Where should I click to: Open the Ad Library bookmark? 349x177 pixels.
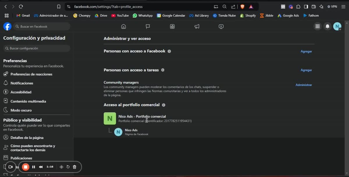(x=199, y=15)
